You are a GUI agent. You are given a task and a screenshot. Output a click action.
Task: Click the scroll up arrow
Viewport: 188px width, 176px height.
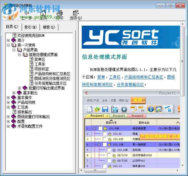click(x=183, y=24)
